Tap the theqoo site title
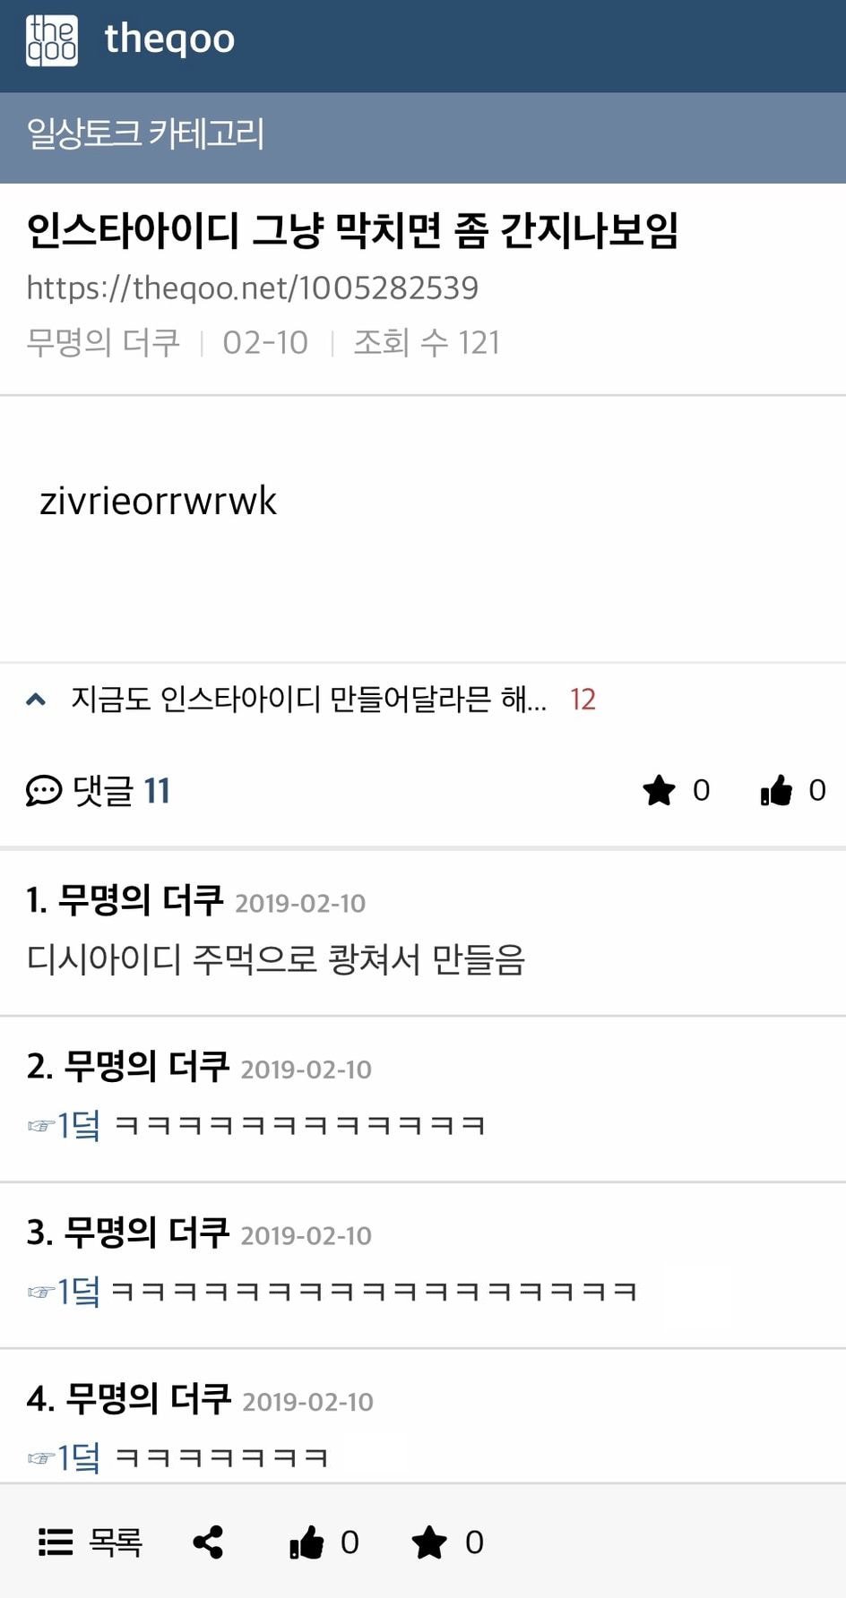This screenshot has width=846, height=1598. coord(169,39)
